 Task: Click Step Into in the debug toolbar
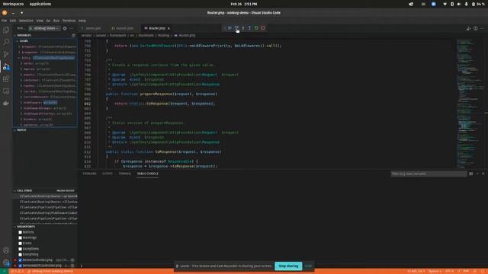click(x=243, y=28)
